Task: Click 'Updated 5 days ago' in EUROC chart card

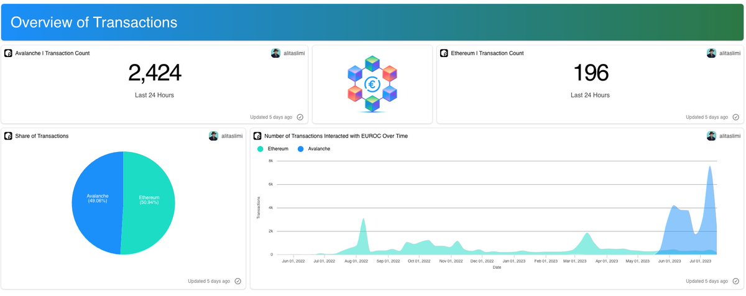Action: pos(707,281)
